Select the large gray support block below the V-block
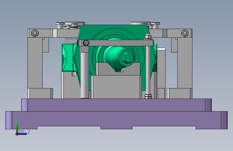 (116, 87)
